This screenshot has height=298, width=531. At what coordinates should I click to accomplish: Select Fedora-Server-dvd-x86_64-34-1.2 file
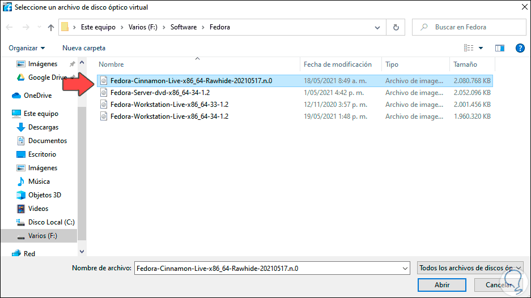pyautogui.click(x=295, y=93)
